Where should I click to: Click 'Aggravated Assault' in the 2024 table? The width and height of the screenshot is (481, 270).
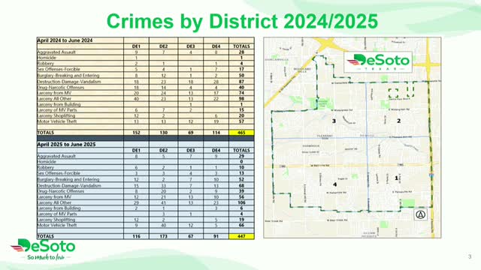click(x=56, y=52)
